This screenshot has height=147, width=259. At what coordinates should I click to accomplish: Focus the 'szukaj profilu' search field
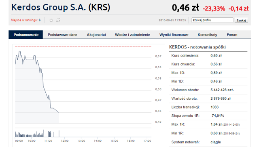[x=212, y=20]
